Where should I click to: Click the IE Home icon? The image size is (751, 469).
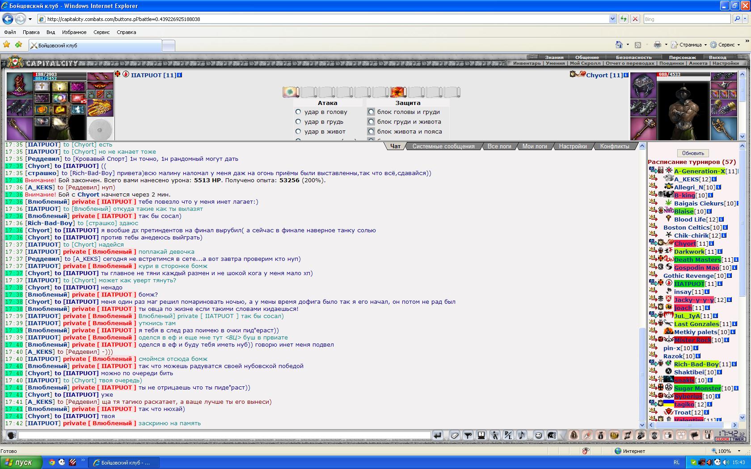619,45
